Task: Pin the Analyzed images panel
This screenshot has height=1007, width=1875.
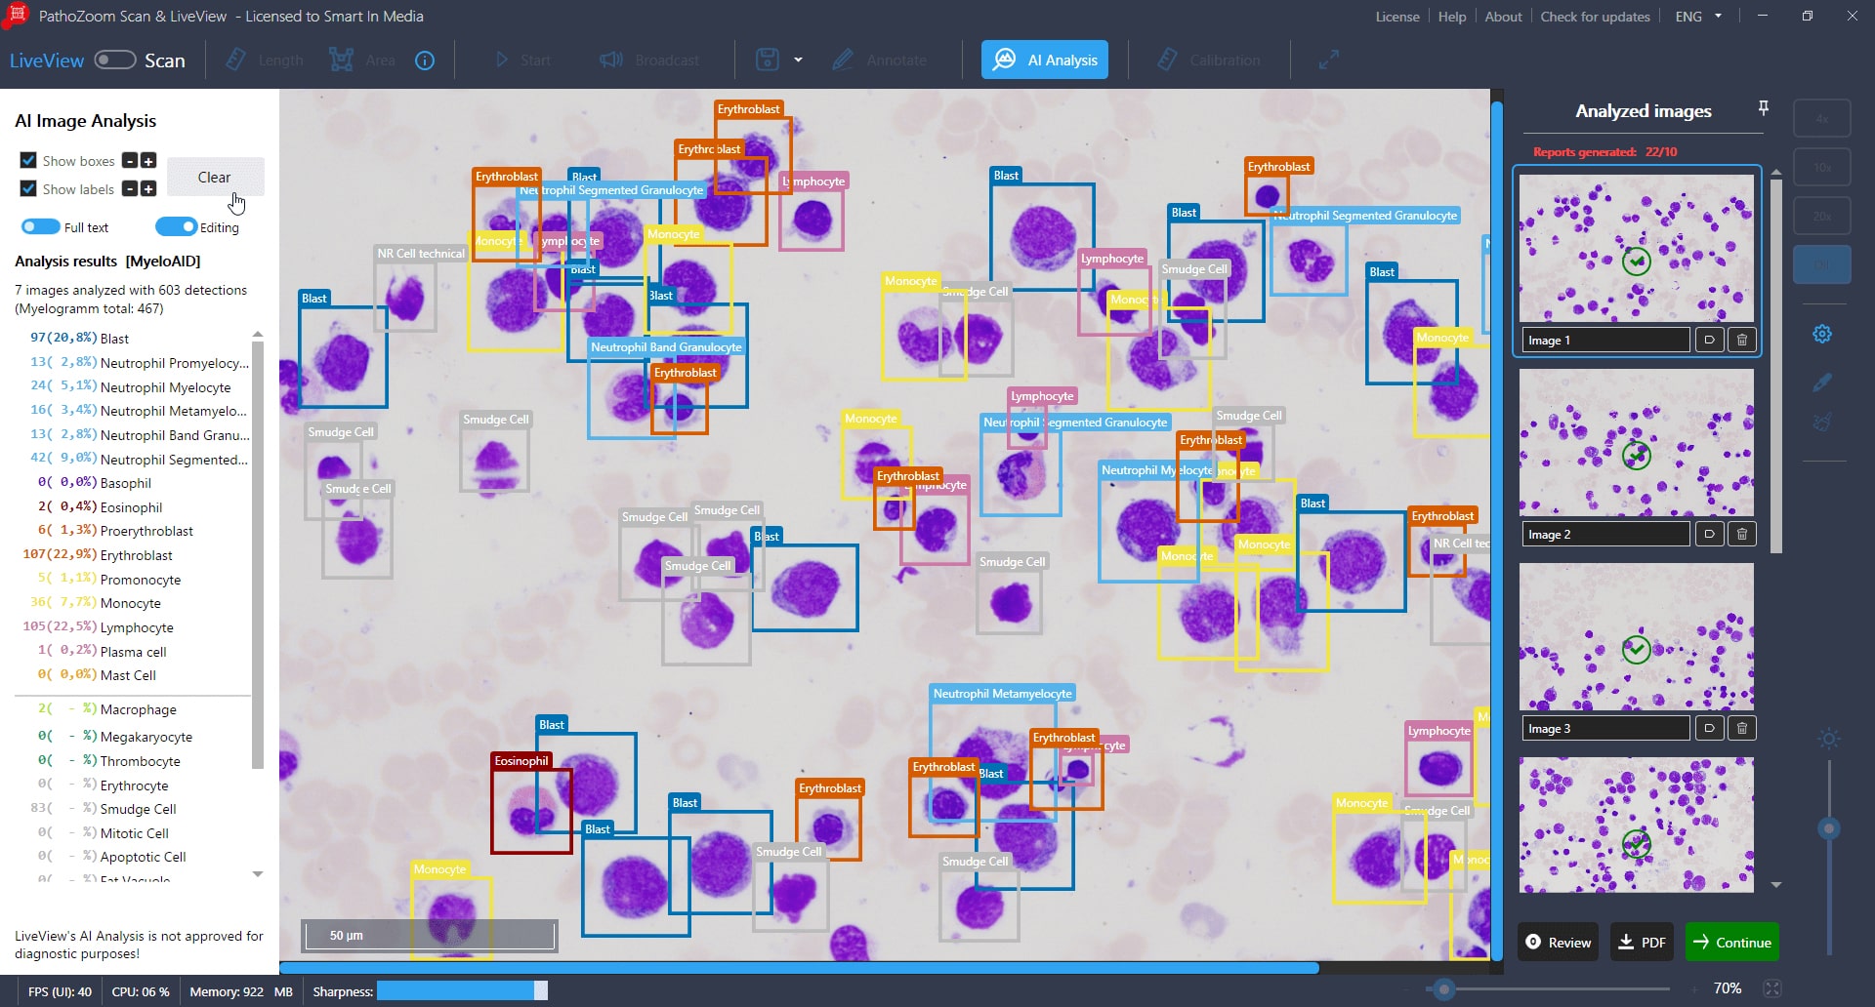Action: pos(1763,108)
